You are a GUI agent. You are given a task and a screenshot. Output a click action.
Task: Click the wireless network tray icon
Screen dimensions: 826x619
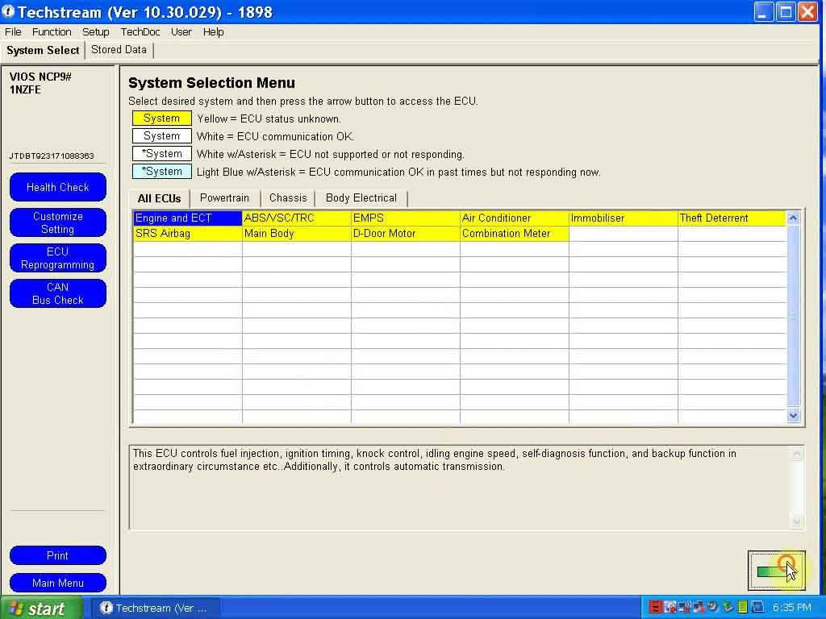pos(684,607)
